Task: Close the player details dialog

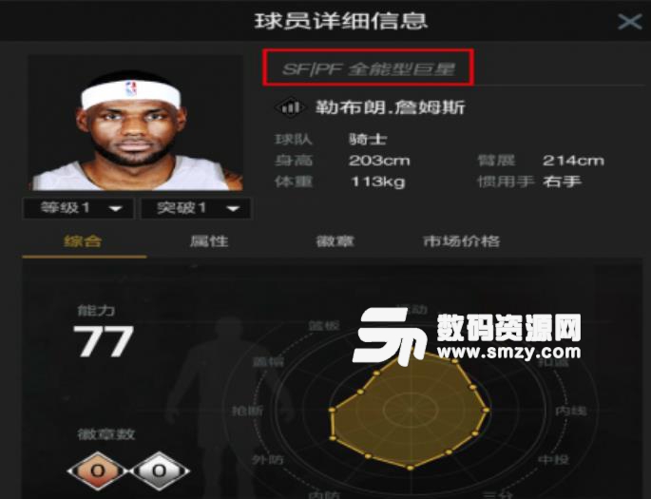Action: click(629, 21)
